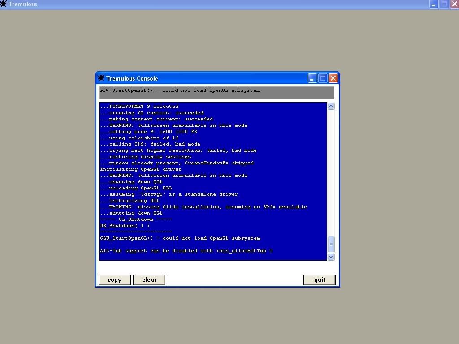Image resolution: width=459 pixels, height=344 pixels.
Task: Click '...restoring display settings' line
Action: pos(145,157)
